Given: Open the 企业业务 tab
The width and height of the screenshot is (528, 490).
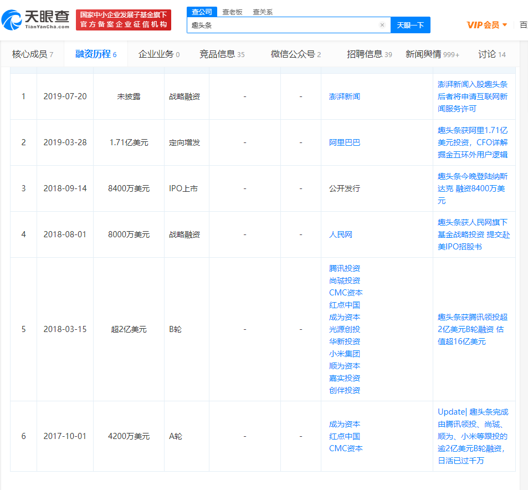Looking at the screenshot, I should (x=158, y=54).
